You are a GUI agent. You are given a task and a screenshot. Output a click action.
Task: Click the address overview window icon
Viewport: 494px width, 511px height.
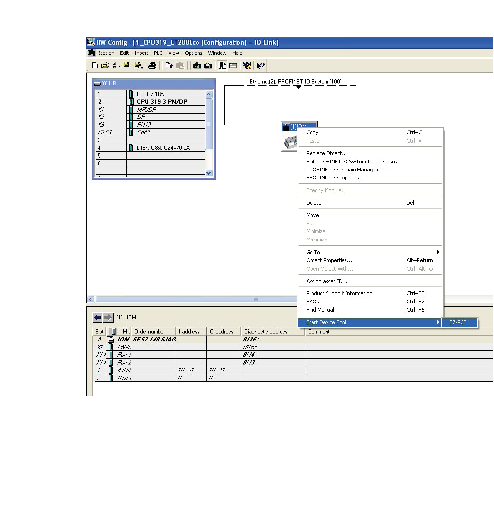[x=233, y=65]
